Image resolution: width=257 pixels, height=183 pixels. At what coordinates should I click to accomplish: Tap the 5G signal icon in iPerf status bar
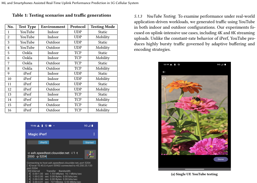(87, 126)
